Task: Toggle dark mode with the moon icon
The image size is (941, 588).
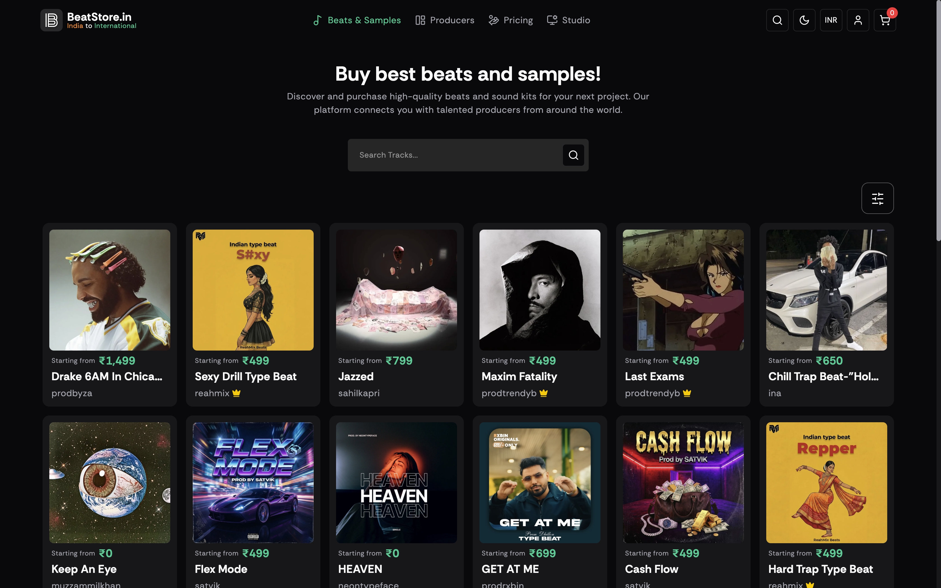Action: pyautogui.click(x=804, y=20)
